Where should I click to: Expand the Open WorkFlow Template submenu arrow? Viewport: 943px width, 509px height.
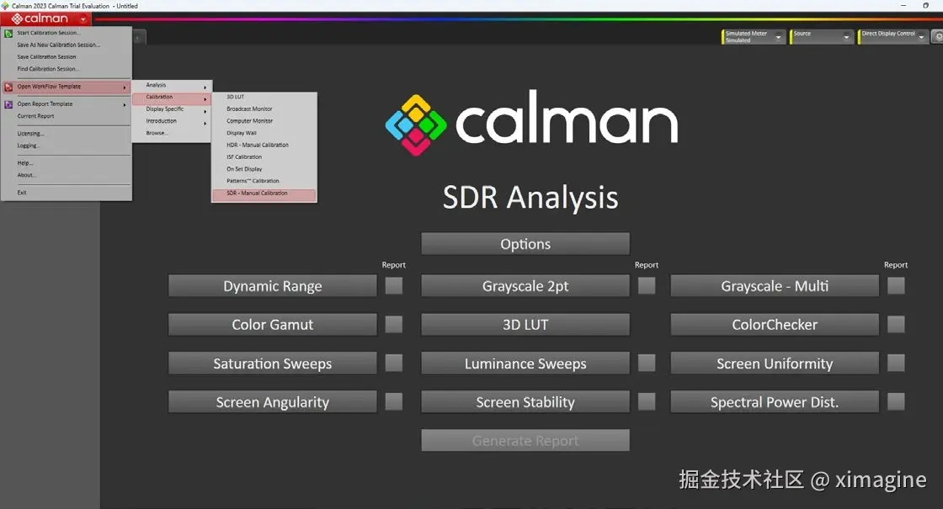[125, 87]
